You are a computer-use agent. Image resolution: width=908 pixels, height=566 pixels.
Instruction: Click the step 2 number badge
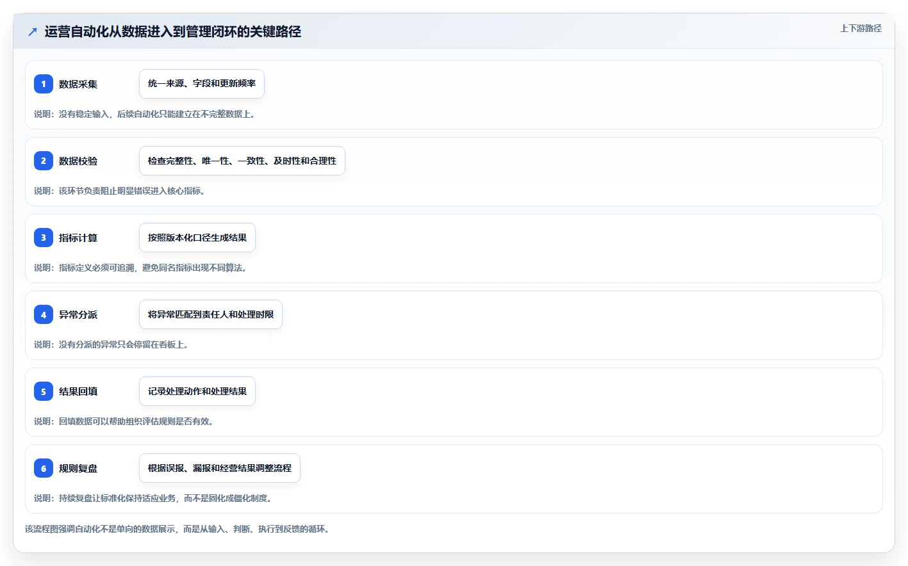point(44,161)
